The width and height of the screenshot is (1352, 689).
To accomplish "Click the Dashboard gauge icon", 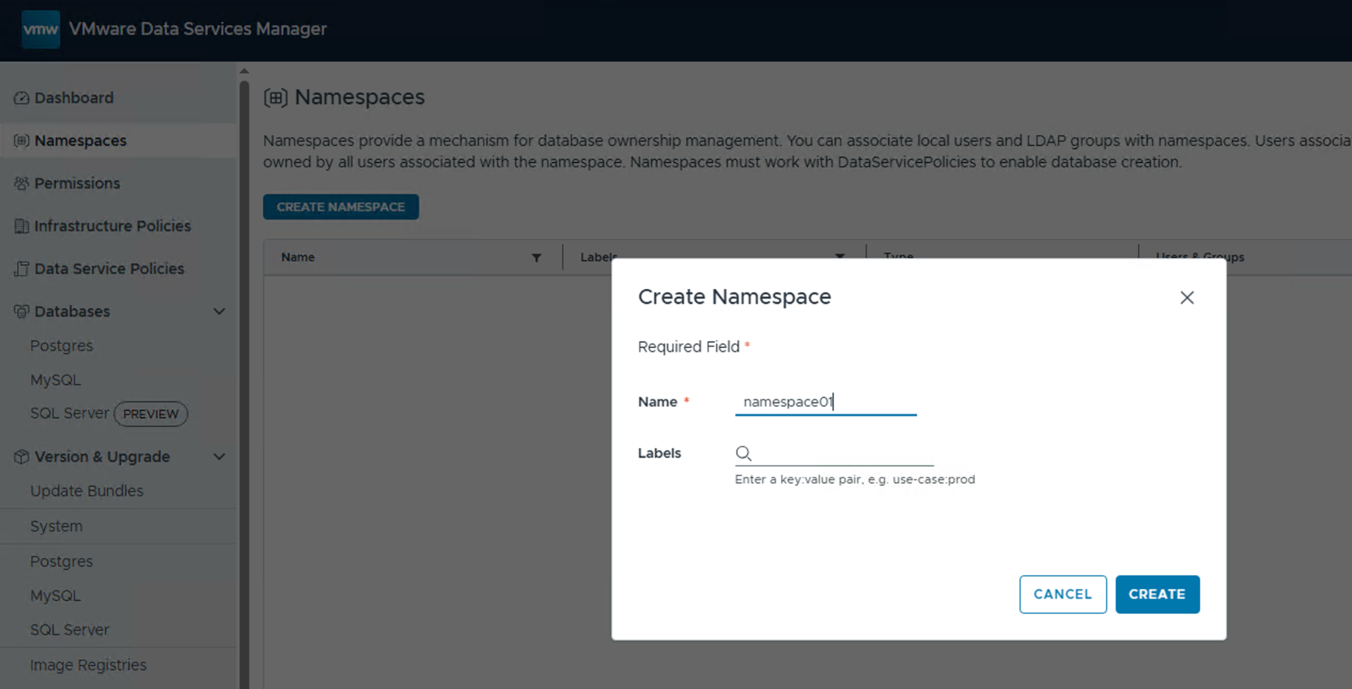I will [21, 98].
